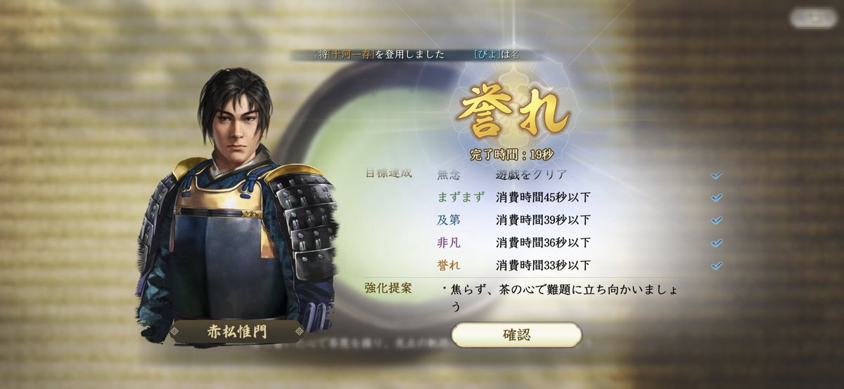844x389 pixels.
Task: Click the checkmark on the 及第 row
Action: (716, 220)
